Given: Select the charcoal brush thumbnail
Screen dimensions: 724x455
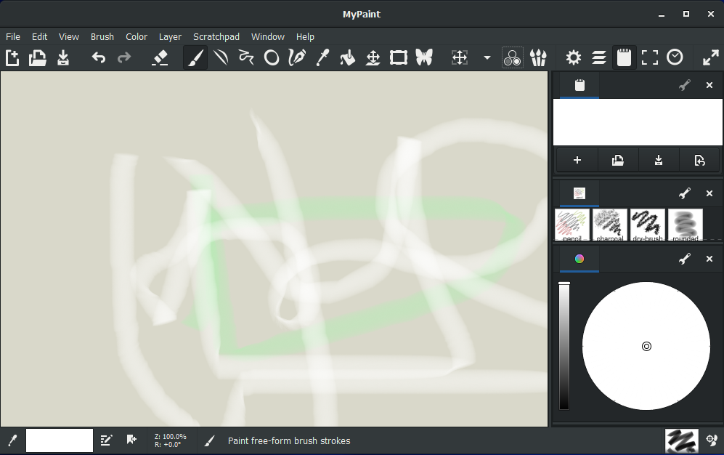Looking at the screenshot, I should pos(610,225).
